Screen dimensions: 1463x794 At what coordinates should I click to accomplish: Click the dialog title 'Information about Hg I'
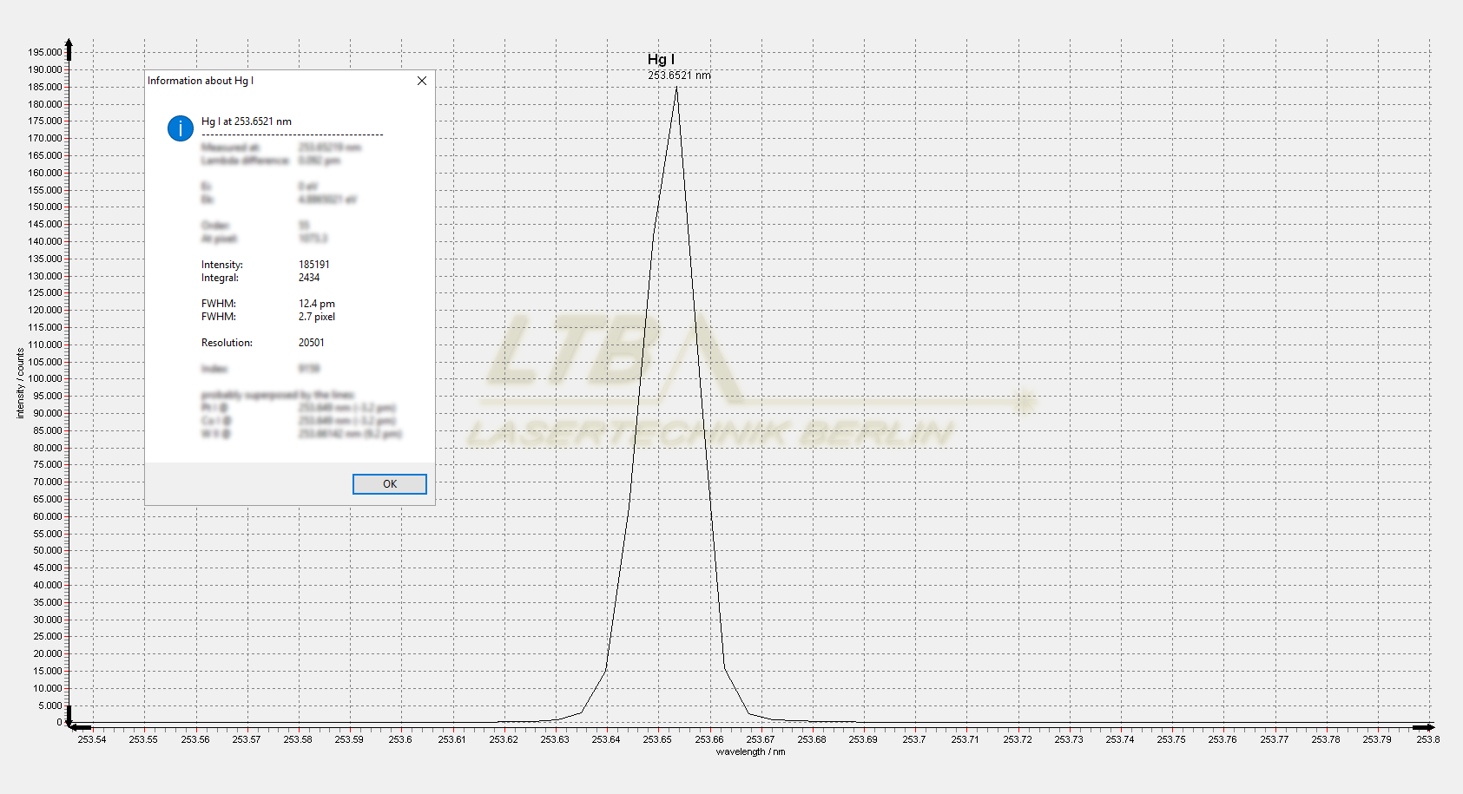click(201, 81)
